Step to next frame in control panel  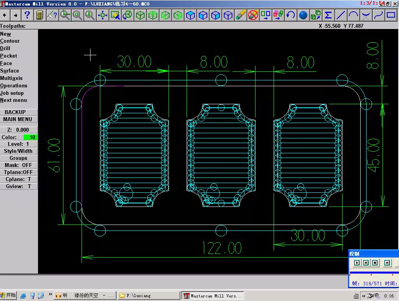point(387,263)
